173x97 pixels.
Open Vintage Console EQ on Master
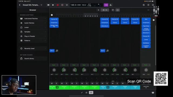pos(146,29)
